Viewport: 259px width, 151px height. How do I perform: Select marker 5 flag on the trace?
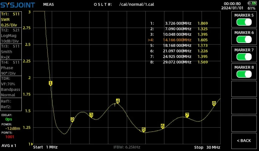[144, 130]
